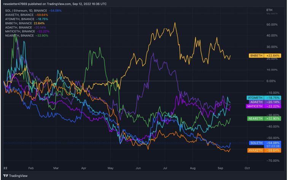Screen dimensions: 288x180
Task: Click the Apr time axis label
Action: click(x=84, y=168)
